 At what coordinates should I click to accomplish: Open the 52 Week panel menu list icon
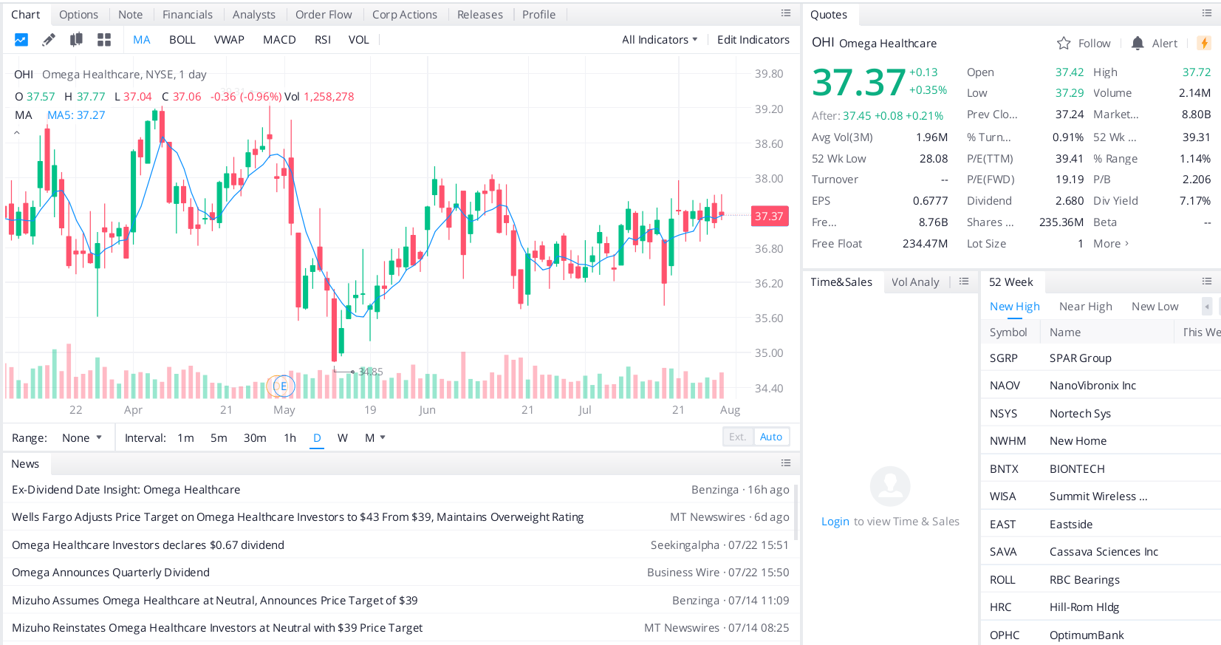coord(1207,281)
